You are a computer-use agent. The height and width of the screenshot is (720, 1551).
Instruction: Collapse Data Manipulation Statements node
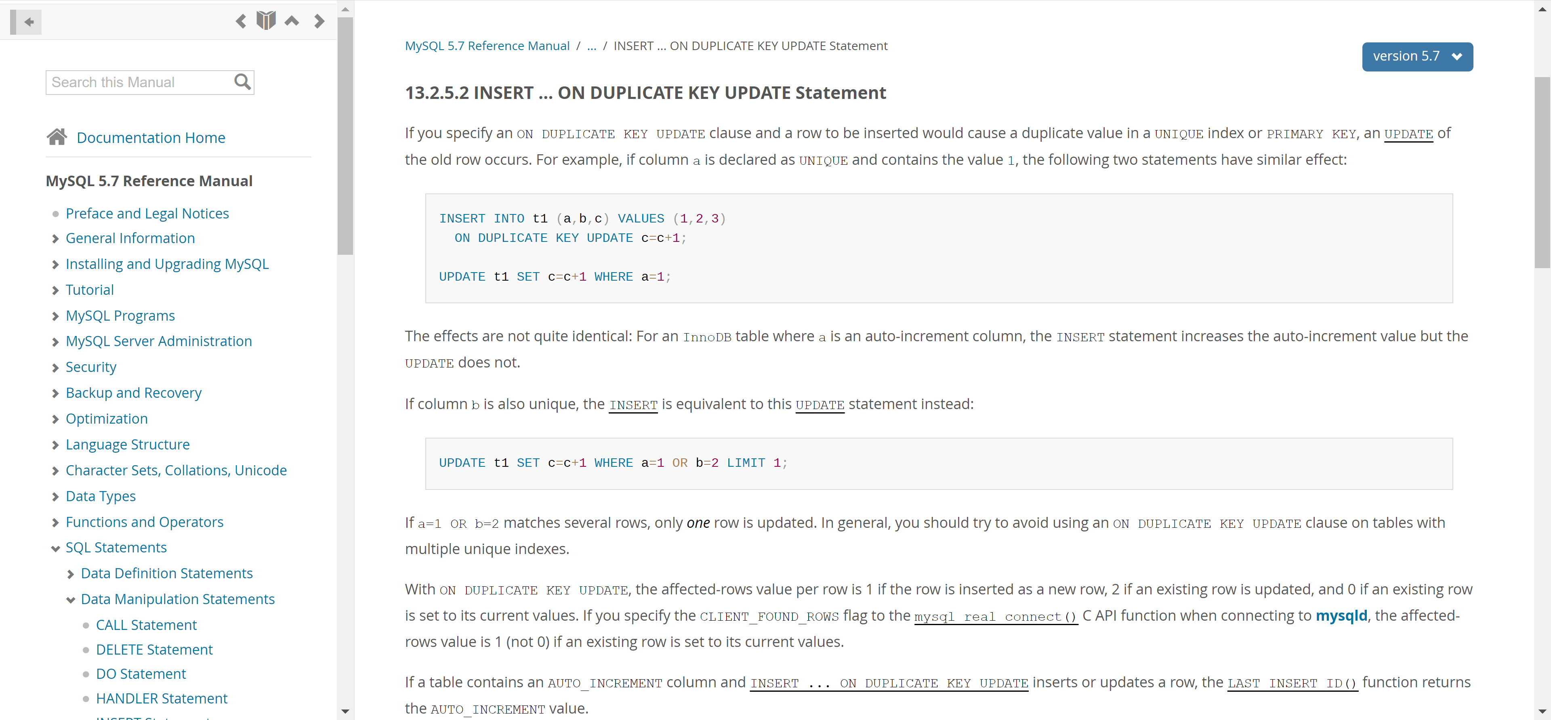click(70, 600)
